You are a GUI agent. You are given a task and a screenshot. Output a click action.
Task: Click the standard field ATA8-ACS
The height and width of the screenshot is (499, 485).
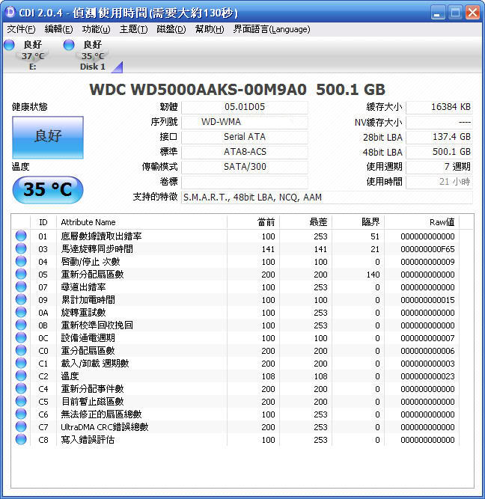(245, 152)
